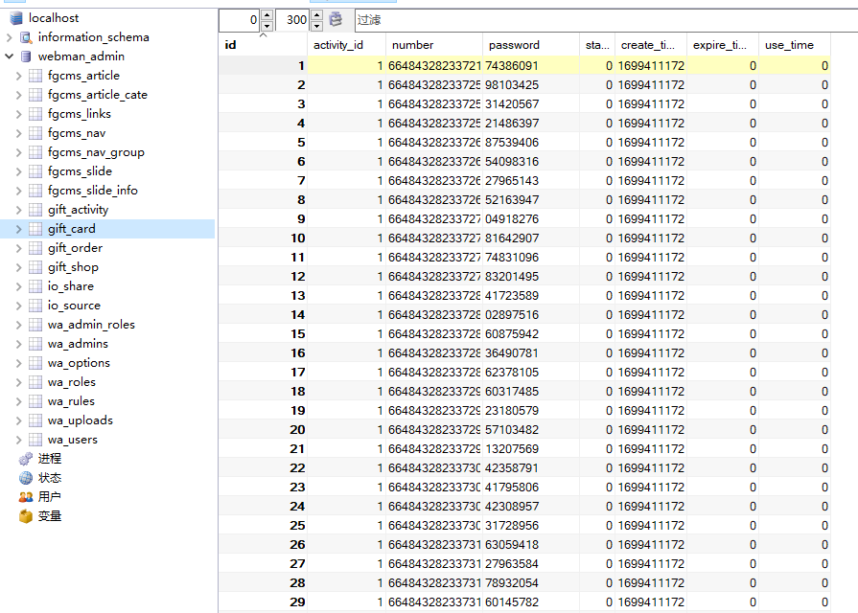The height and width of the screenshot is (613, 858).
Task: Click the fgcms_article table icon
Action: 35,76
